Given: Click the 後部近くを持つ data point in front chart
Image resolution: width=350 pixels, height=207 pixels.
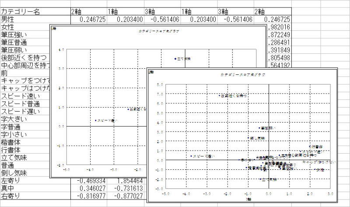Looking at the screenshot, I should pyautogui.click(x=219, y=95).
